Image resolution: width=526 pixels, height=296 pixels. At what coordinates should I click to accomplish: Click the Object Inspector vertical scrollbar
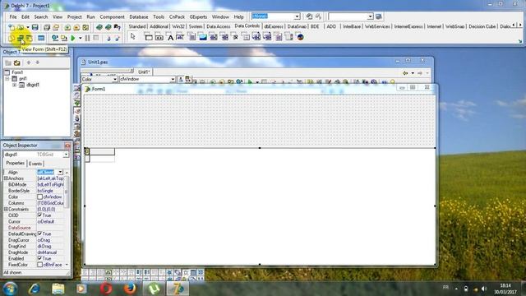(67, 218)
